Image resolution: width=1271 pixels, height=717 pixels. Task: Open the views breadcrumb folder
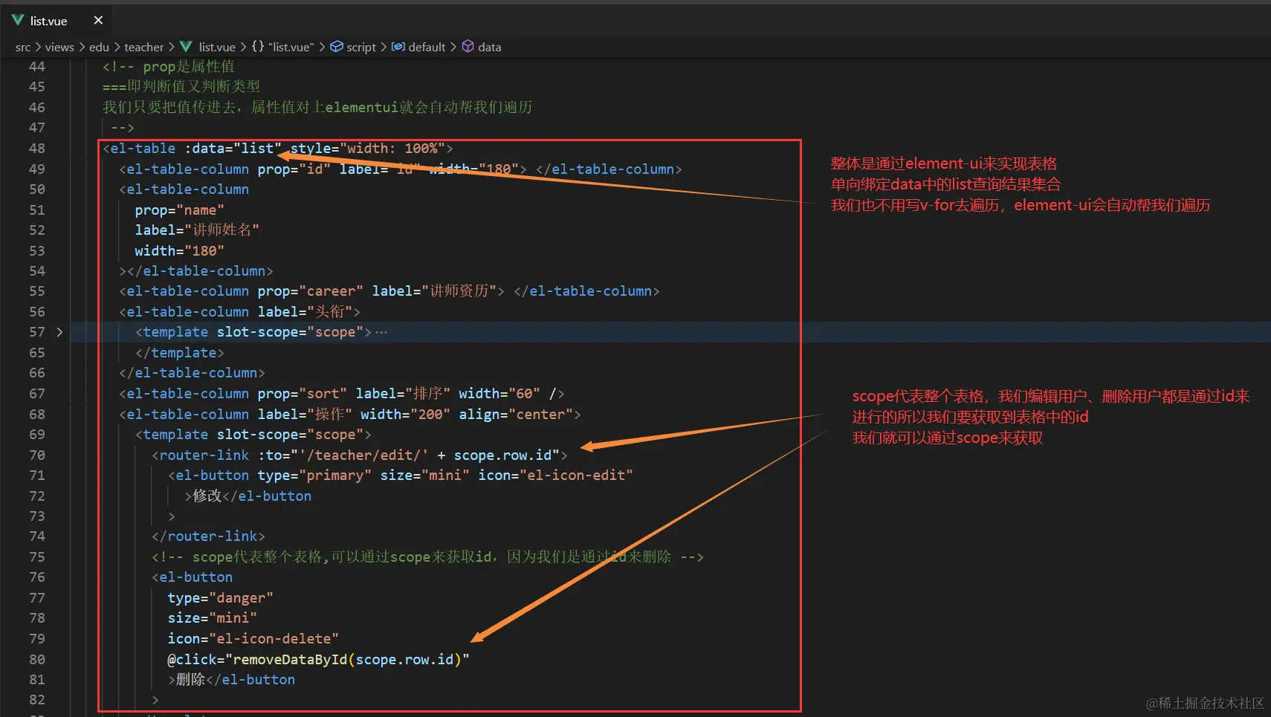(59, 47)
